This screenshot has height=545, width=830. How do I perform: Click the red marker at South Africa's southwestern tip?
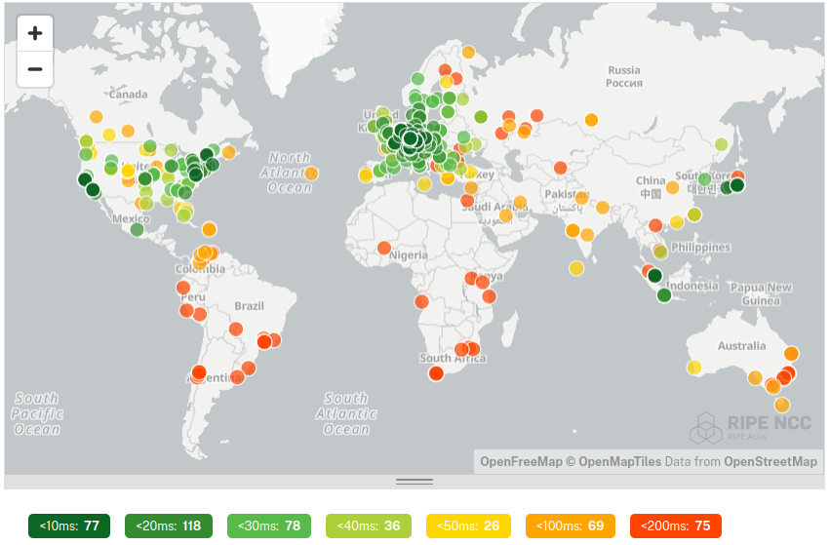(x=435, y=373)
